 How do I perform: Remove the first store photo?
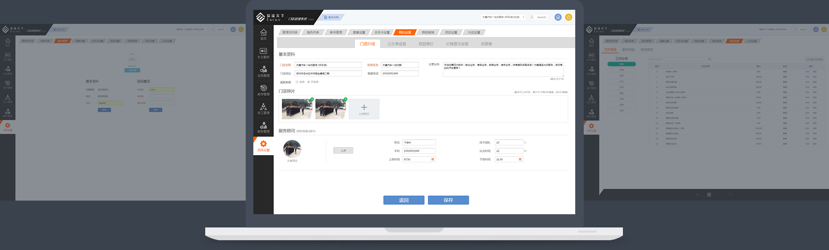[312, 99]
